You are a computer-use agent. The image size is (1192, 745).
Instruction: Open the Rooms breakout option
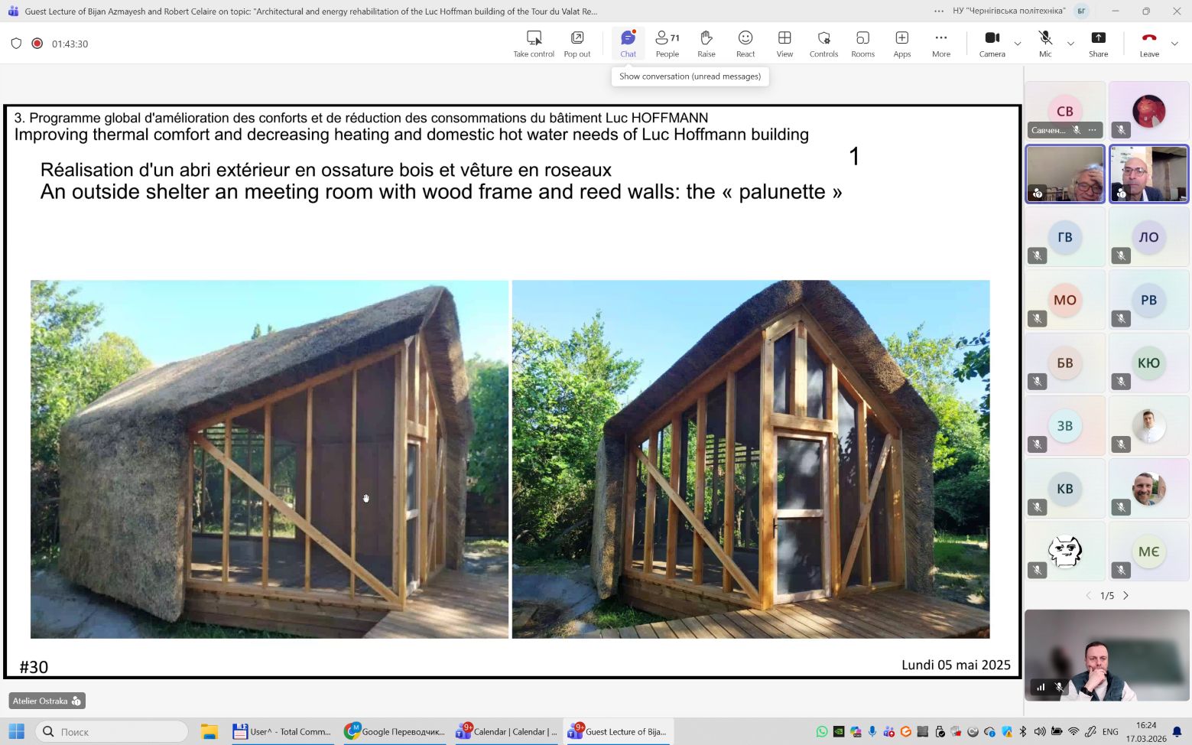[862, 44]
